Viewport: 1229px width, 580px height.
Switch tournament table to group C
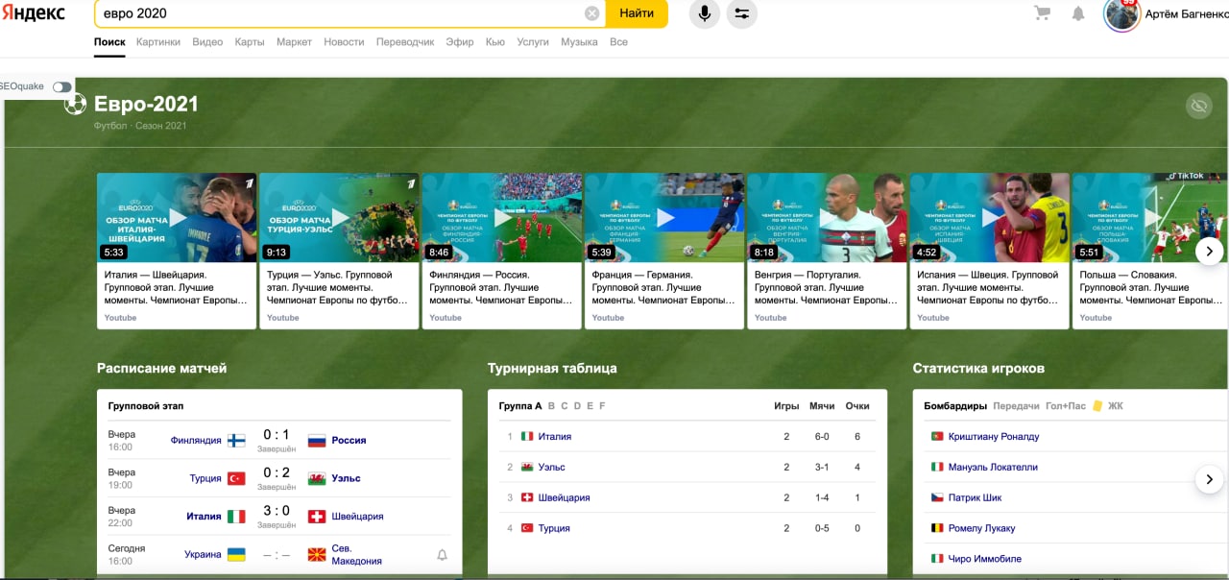point(565,406)
